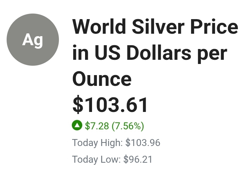Click the word High in Today High
This screenshot has height=178, width=251.
point(110,143)
